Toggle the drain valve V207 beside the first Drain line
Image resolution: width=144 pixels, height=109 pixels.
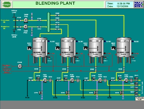tap(31, 80)
